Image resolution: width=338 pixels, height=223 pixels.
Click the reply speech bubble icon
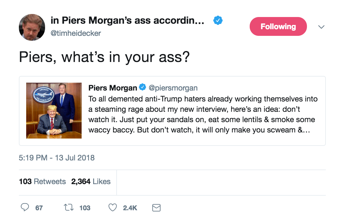click(x=25, y=208)
